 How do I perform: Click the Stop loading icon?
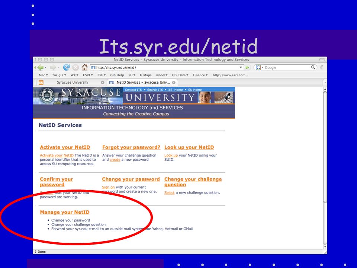75,67
